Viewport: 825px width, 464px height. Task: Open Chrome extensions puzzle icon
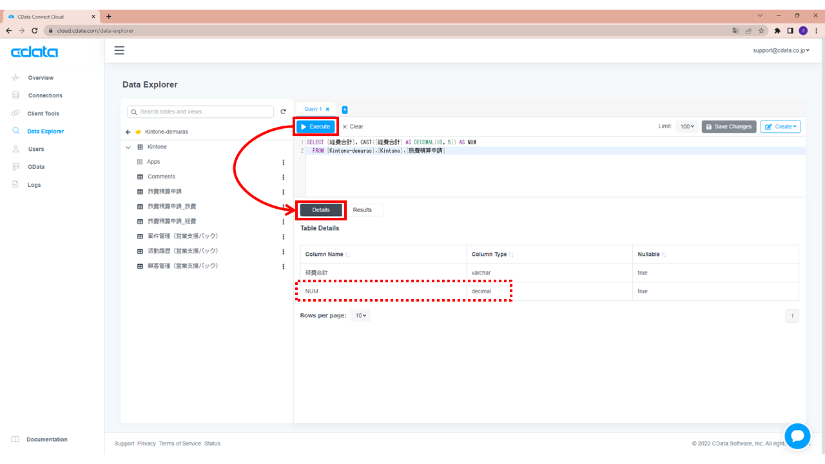point(777,30)
